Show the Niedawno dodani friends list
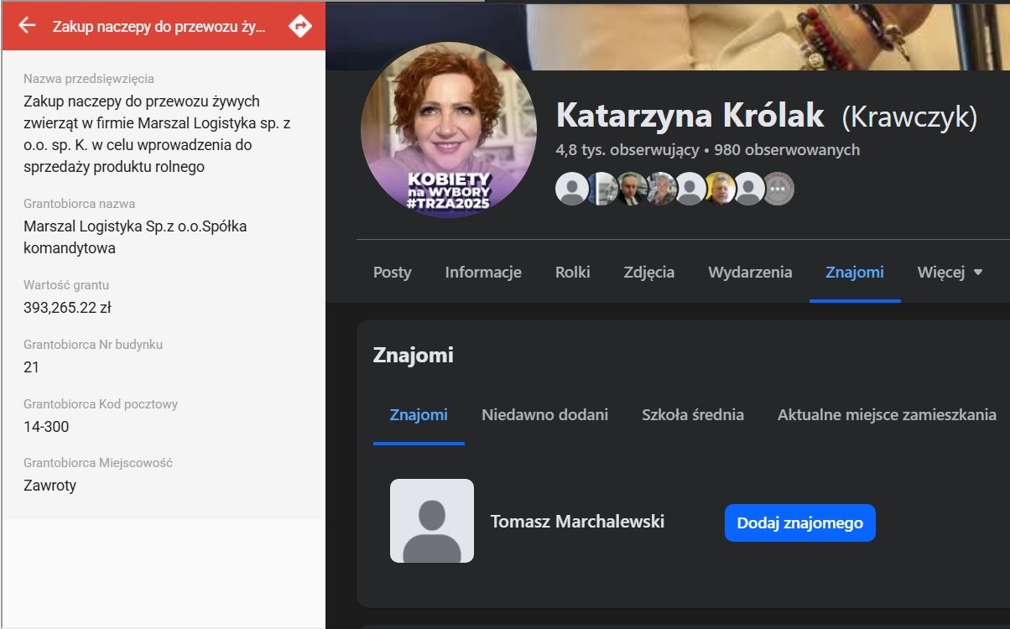The height and width of the screenshot is (629, 1010). [544, 415]
